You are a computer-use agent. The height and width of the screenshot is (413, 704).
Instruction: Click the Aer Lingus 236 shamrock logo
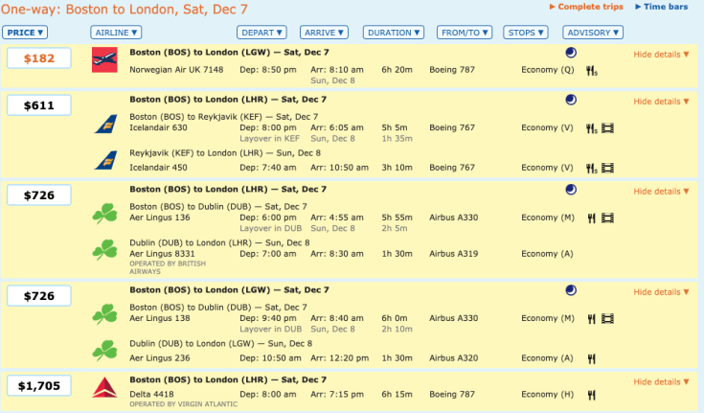(x=105, y=351)
